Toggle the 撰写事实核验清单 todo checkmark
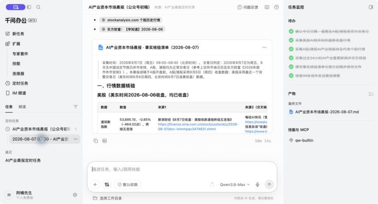Image resolution: width=378 pixels, height=204 pixels. tap(291, 67)
